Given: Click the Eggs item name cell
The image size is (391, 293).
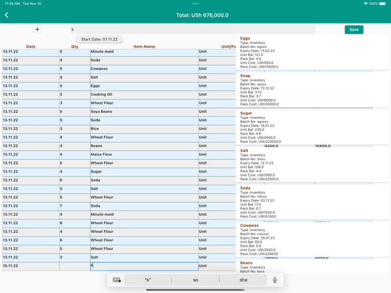Looking at the screenshot, I should (x=144, y=86).
